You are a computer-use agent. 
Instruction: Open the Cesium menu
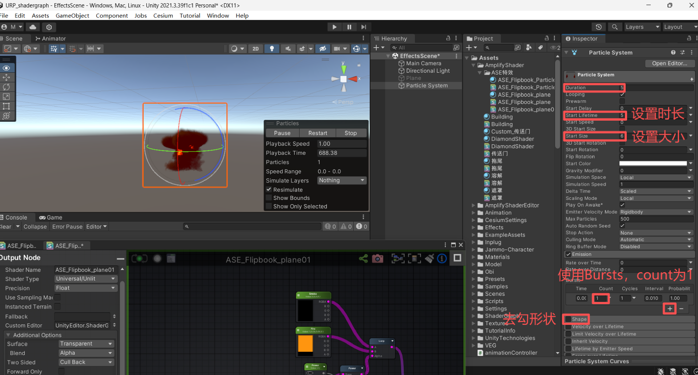coord(163,16)
